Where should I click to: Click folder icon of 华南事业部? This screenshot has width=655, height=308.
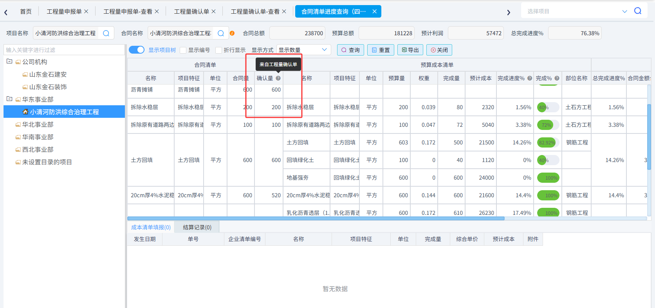click(x=18, y=137)
